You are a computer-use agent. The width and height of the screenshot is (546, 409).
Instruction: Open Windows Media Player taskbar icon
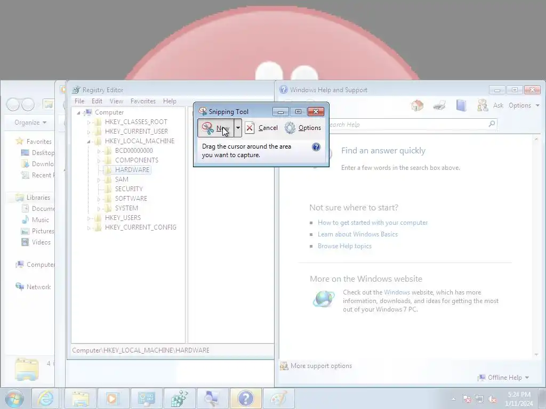113,398
